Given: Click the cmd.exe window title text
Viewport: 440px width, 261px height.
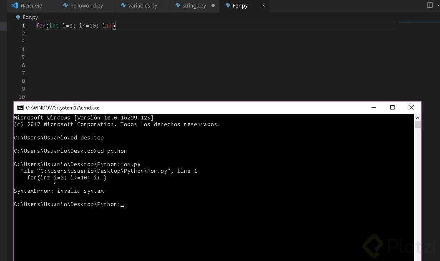Looking at the screenshot, I should click(x=63, y=108).
